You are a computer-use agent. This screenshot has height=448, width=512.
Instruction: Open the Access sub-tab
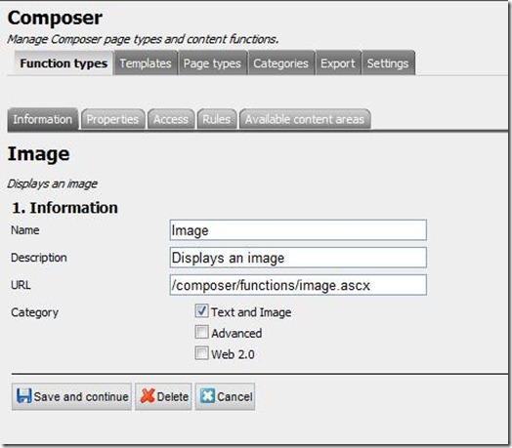pyautogui.click(x=171, y=119)
